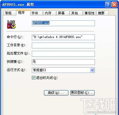Screen dimensions: 119x115
Task: Click the help question mark button
Action: click(108, 4)
